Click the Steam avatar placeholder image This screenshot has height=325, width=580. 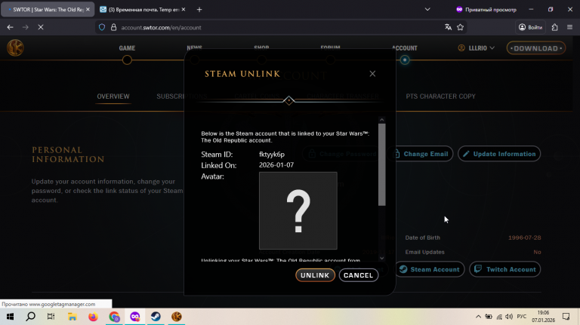298,210
